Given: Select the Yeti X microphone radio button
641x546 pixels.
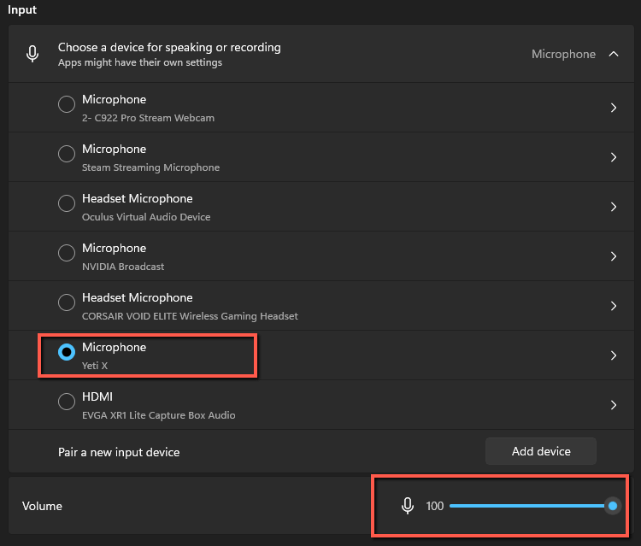Looking at the screenshot, I should [67, 352].
